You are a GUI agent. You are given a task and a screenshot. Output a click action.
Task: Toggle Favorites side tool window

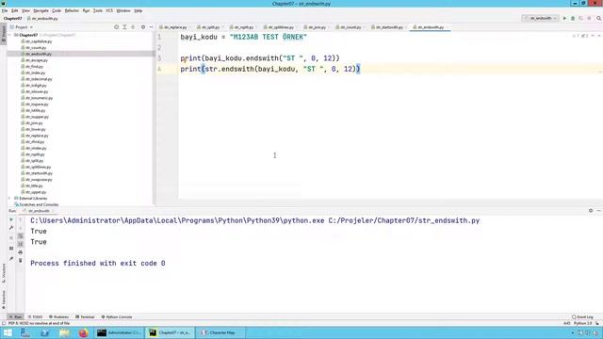(4, 299)
